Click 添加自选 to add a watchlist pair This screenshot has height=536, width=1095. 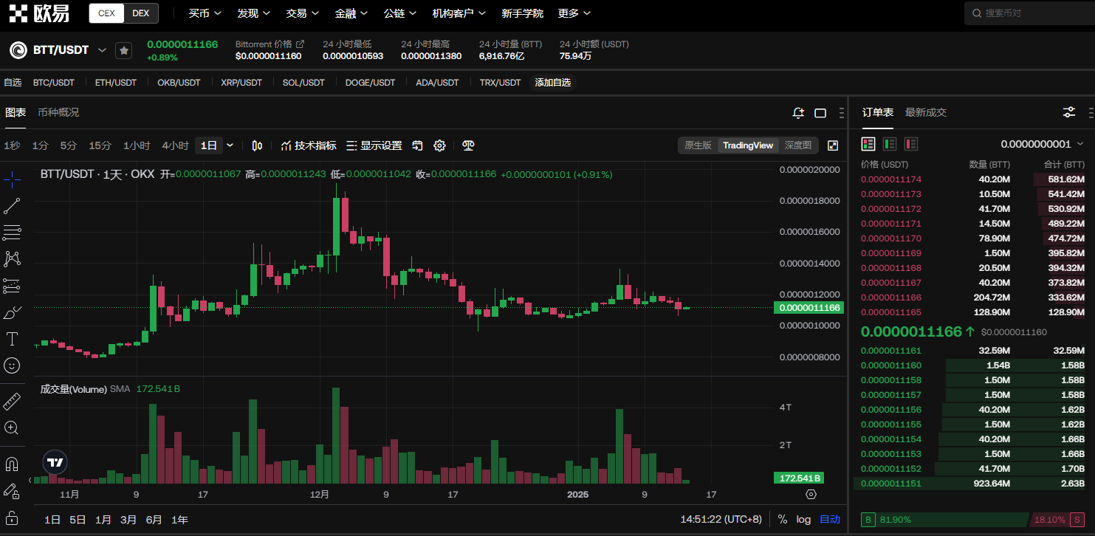[552, 83]
